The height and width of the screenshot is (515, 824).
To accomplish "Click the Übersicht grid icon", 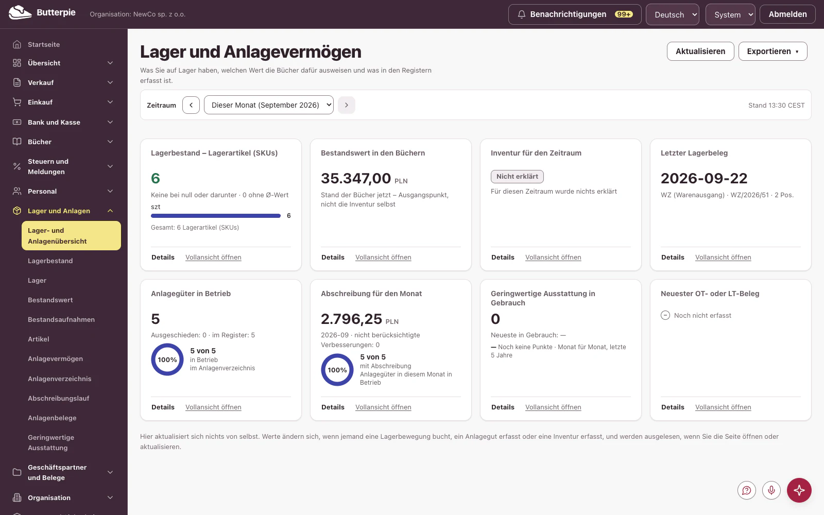I will click(x=17, y=63).
